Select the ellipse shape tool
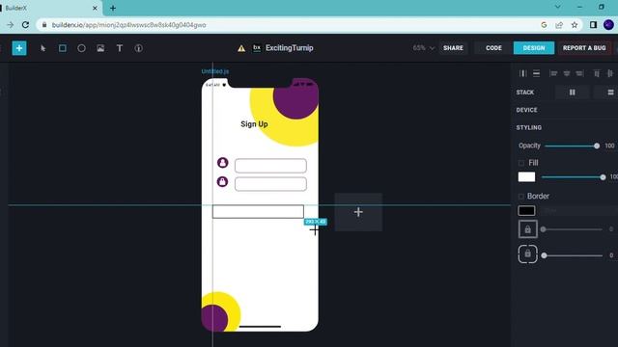The width and height of the screenshot is (618, 347). pos(81,48)
